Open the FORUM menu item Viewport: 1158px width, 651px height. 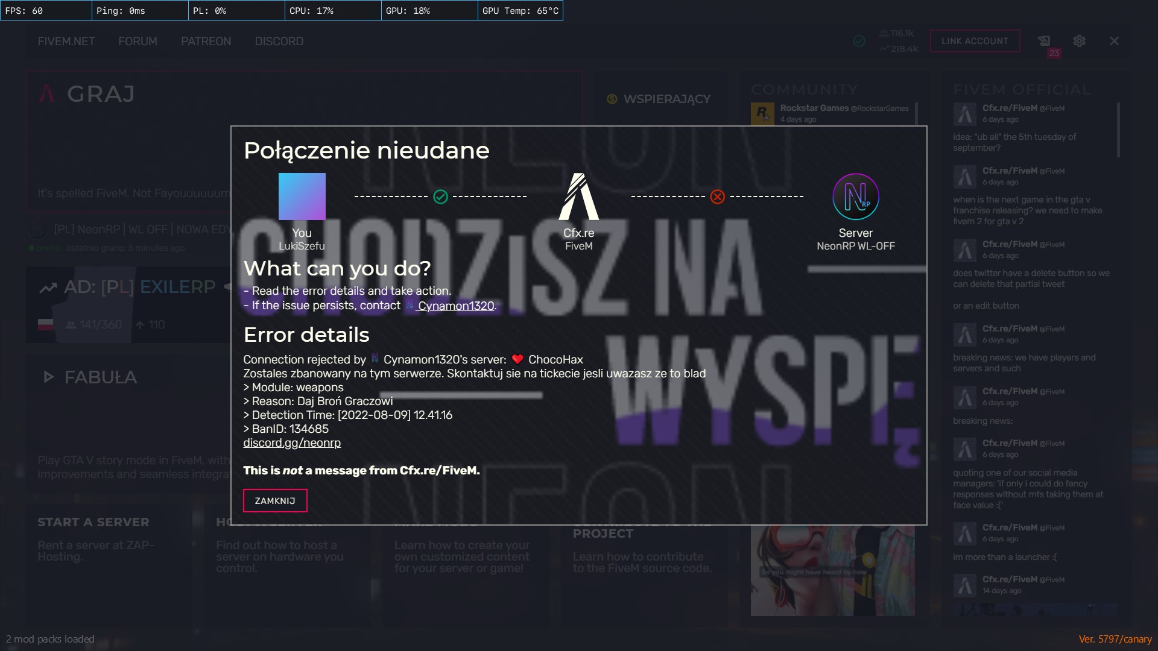click(x=138, y=41)
